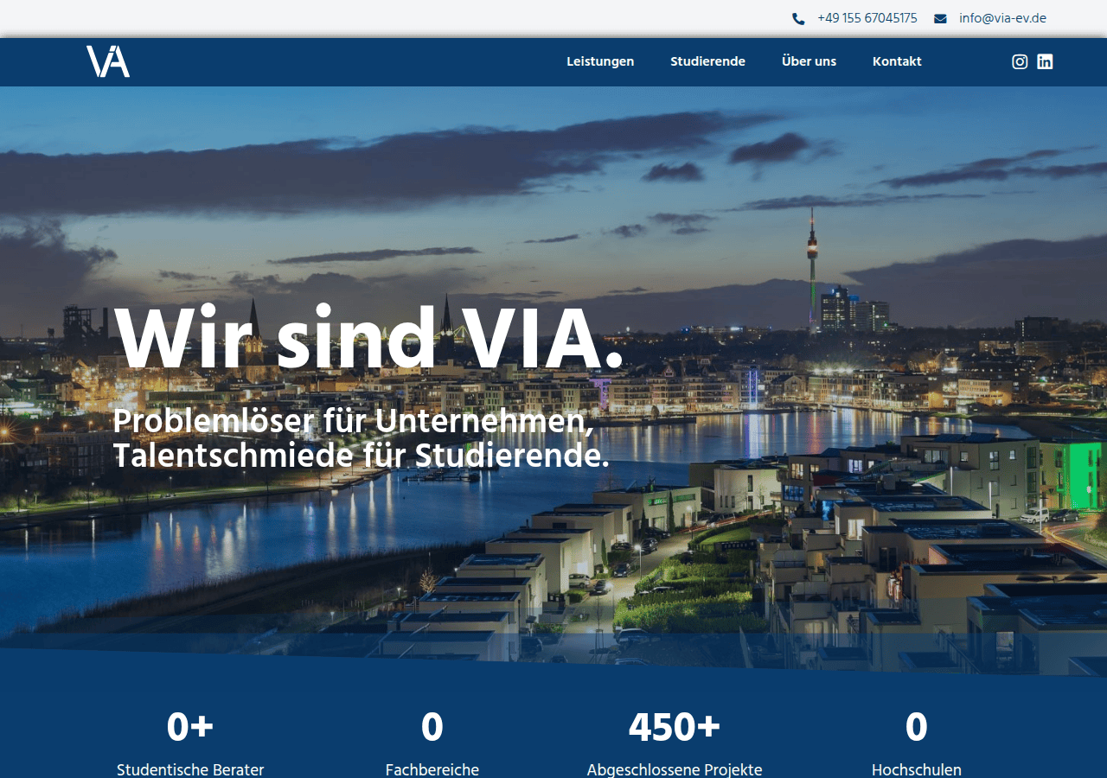Click the '0' counter above Hochschulen
This screenshot has height=778, width=1107.
(x=917, y=727)
